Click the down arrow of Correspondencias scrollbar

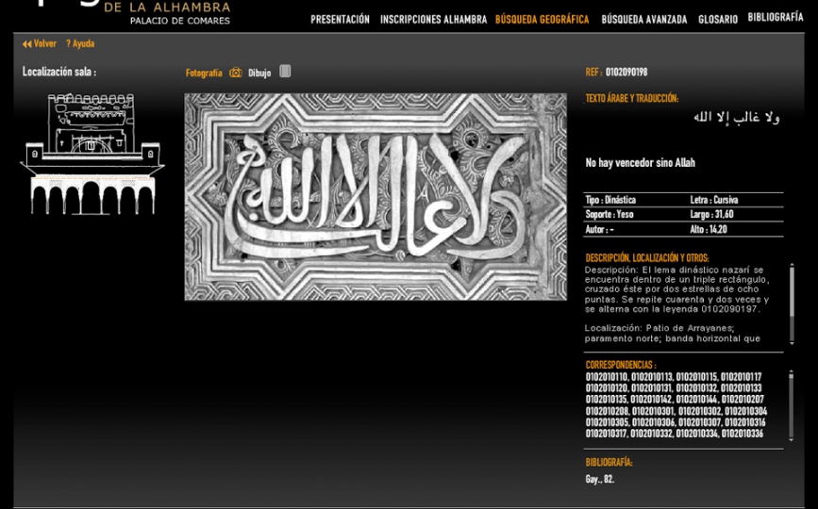792,439
